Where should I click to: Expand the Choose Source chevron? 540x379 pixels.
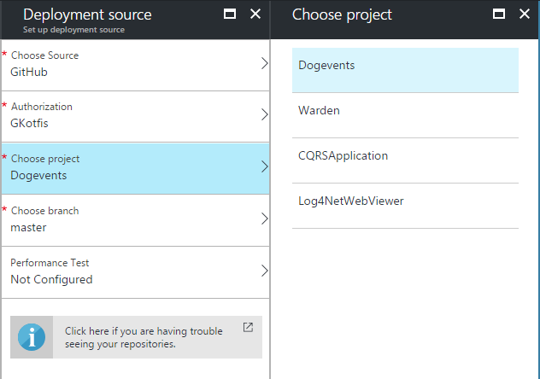(264, 64)
